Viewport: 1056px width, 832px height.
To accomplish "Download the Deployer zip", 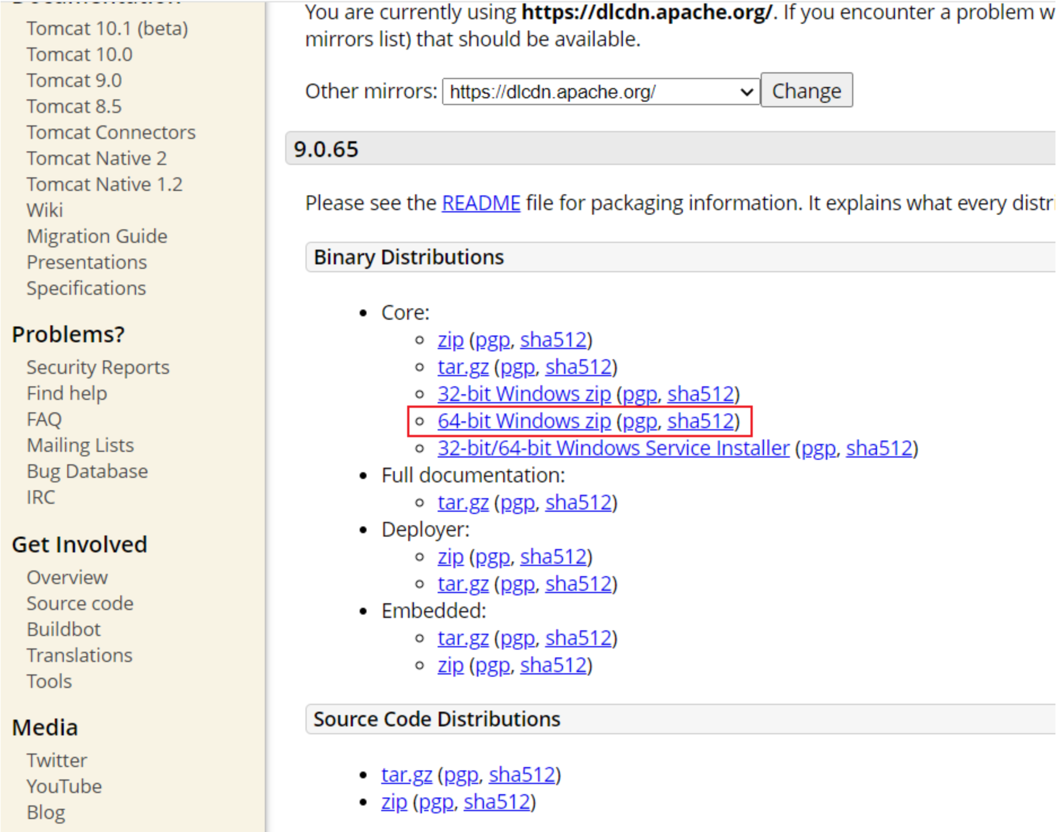I will (x=451, y=557).
